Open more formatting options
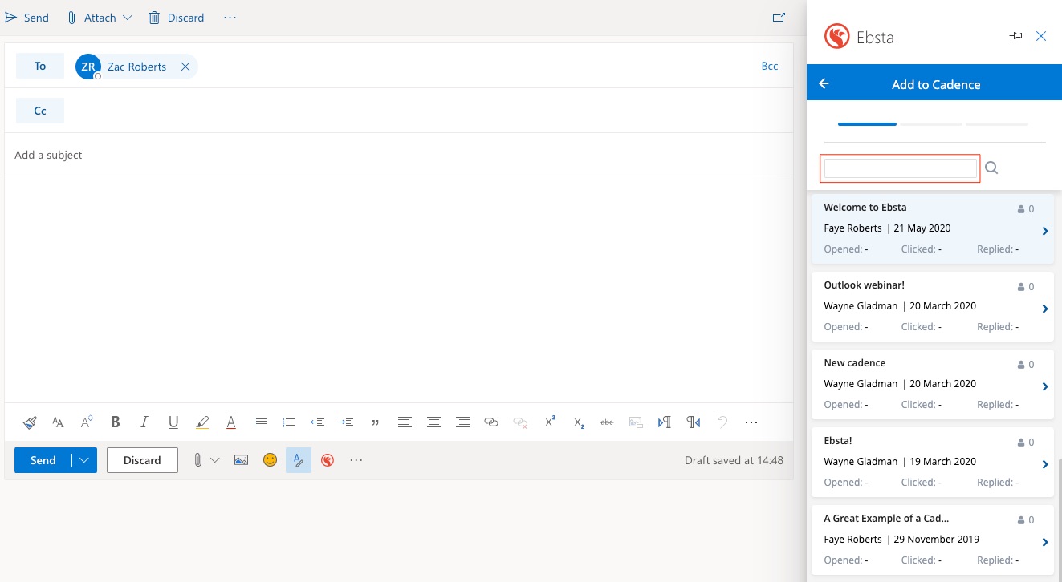Viewport: 1062px width, 582px height. pos(751,422)
